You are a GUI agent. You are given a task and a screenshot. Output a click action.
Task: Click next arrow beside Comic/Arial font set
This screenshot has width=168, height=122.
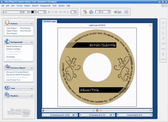click(x=151, y=115)
